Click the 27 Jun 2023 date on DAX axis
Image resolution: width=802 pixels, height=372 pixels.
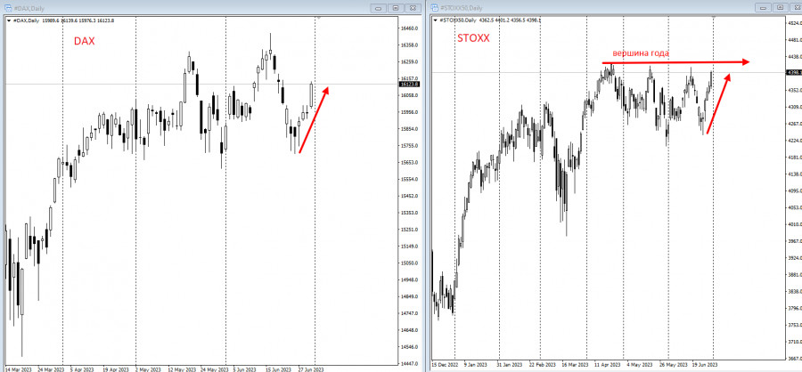pos(310,368)
